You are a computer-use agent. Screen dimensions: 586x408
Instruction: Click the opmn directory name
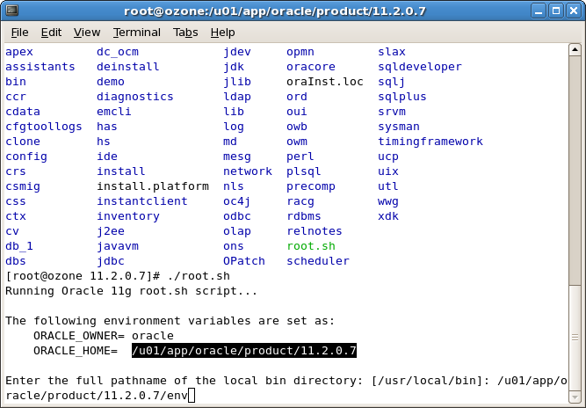point(300,52)
